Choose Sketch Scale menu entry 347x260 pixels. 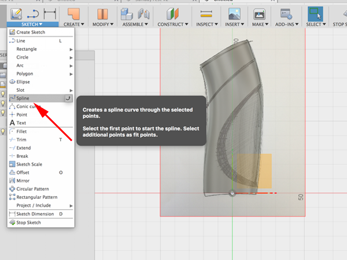pos(40,164)
